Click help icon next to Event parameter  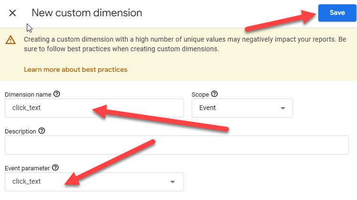click(55, 167)
